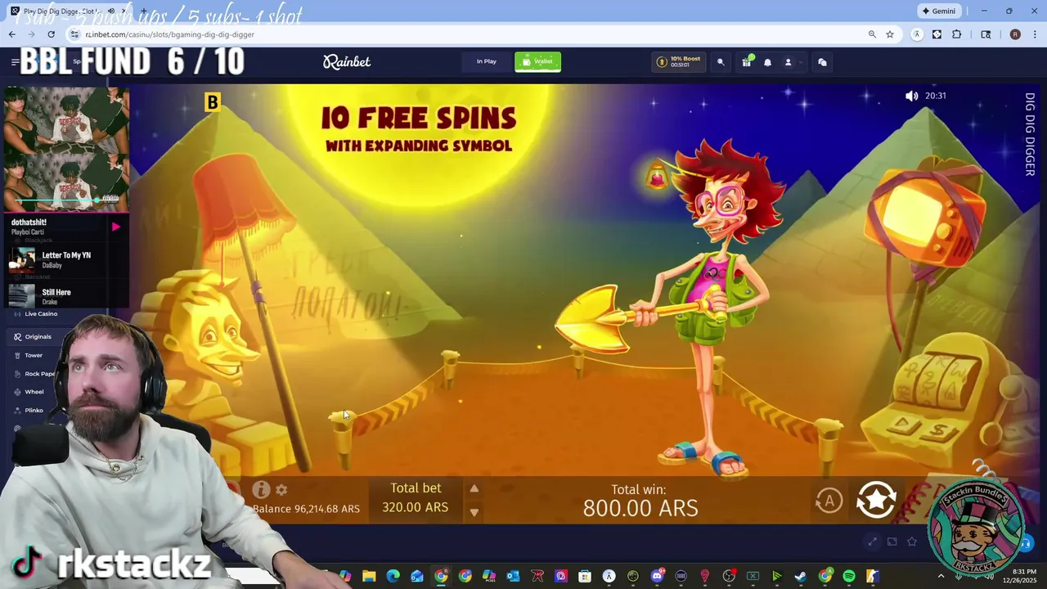The height and width of the screenshot is (589, 1047).
Task: Open Live Casino in sidebar
Action: pyautogui.click(x=41, y=313)
